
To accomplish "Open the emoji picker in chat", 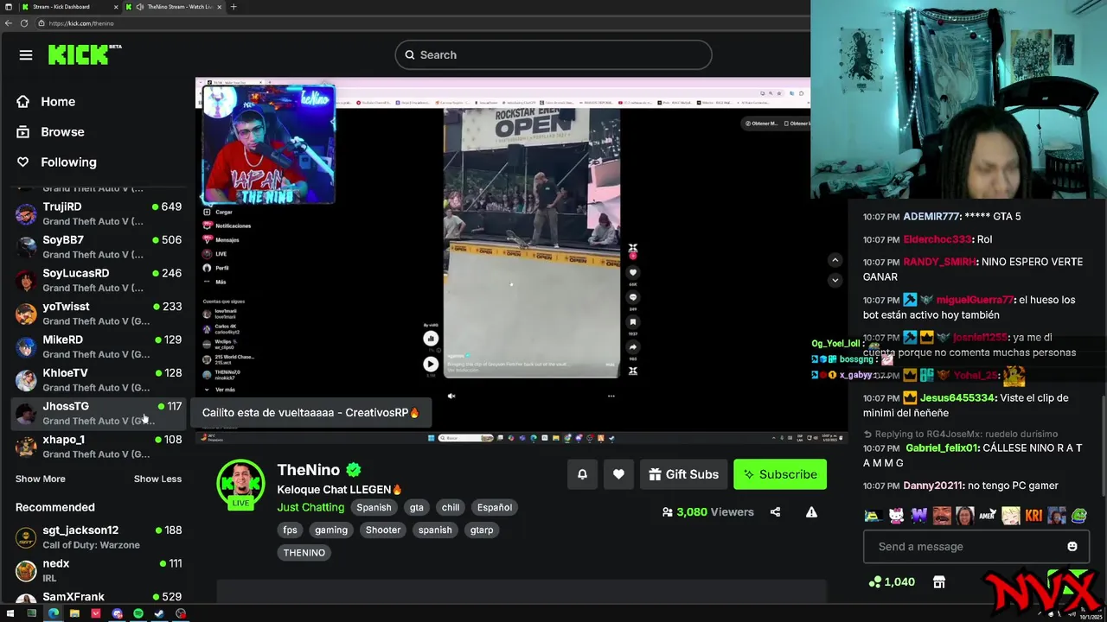I will 1072,546.
